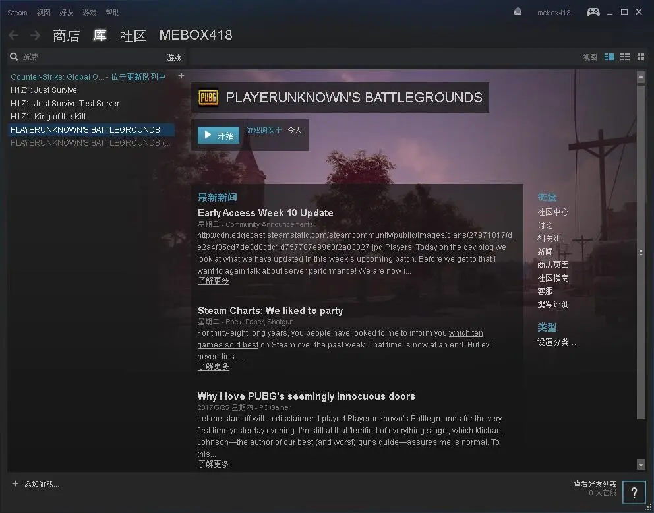Click 添加游戏... at bottom left
Viewport: 654px width, 513px height.
pos(42,484)
